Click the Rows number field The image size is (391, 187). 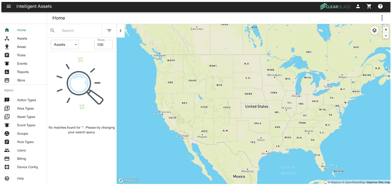point(103,45)
